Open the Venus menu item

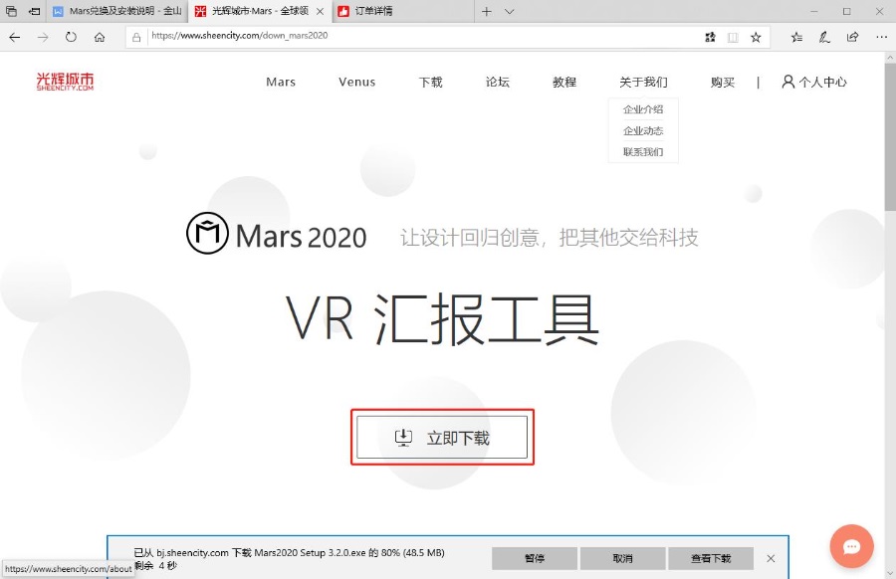click(356, 82)
